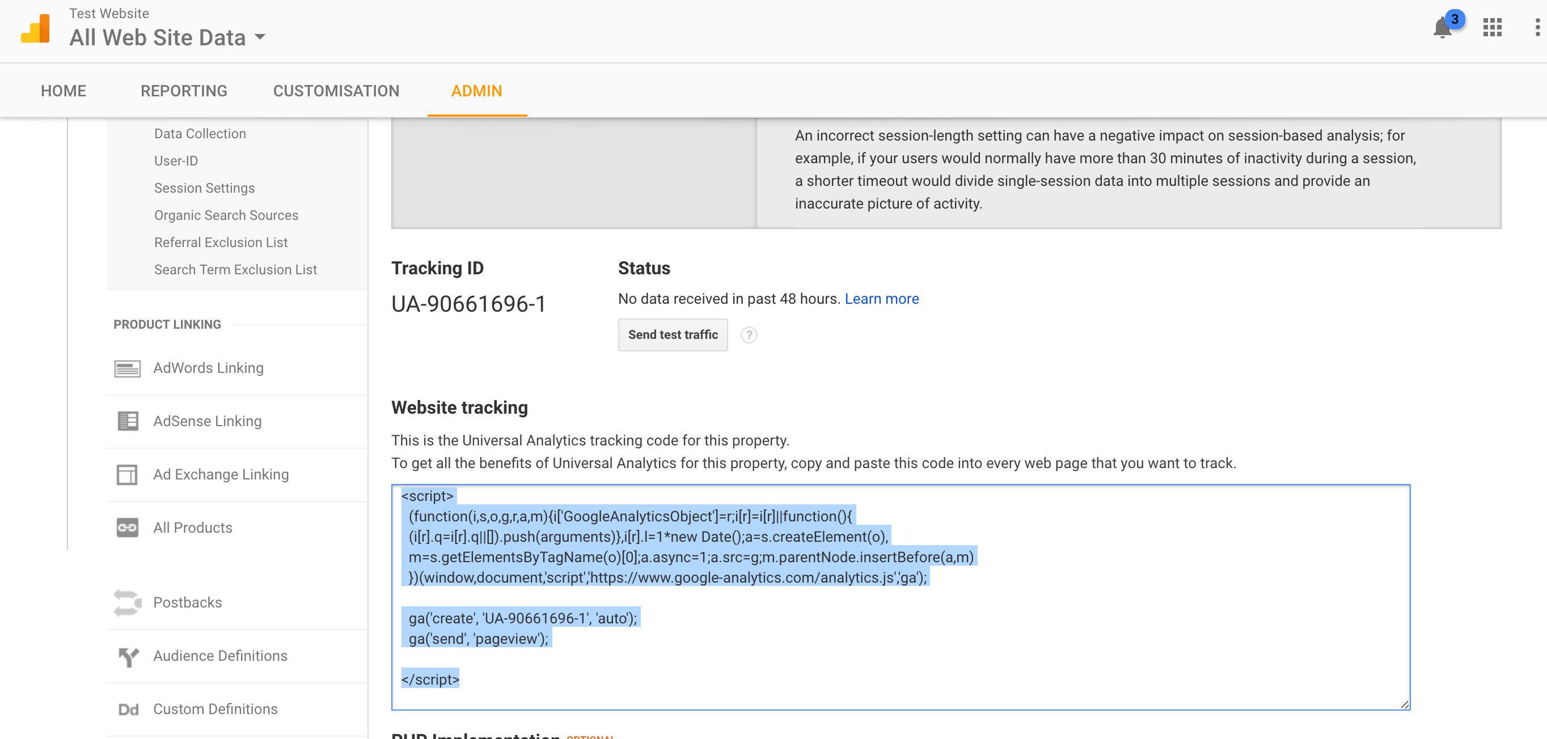The width and height of the screenshot is (1547, 739).
Task: Click the closing </script> tag line
Action: point(430,679)
